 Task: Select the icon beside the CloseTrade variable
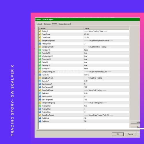click(40, 37)
